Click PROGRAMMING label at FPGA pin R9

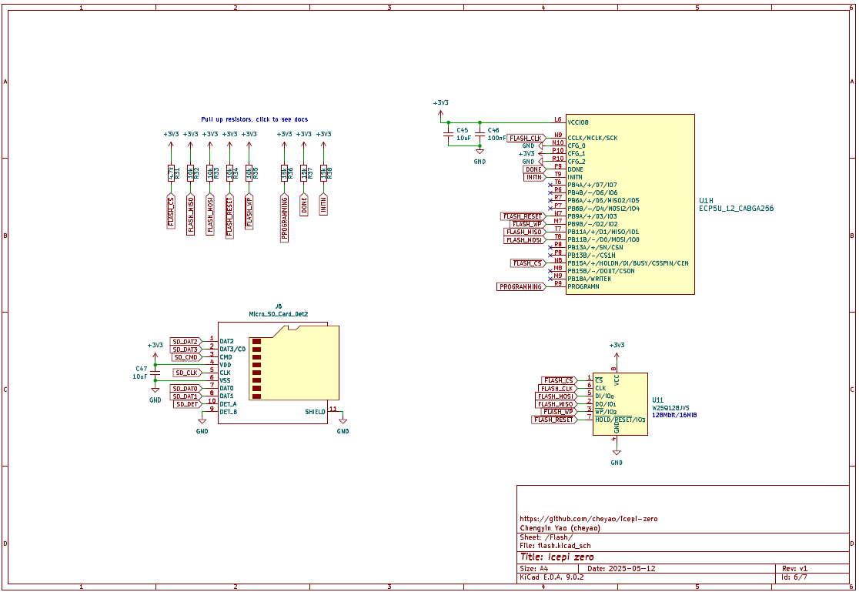pyautogui.click(x=520, y=286)
